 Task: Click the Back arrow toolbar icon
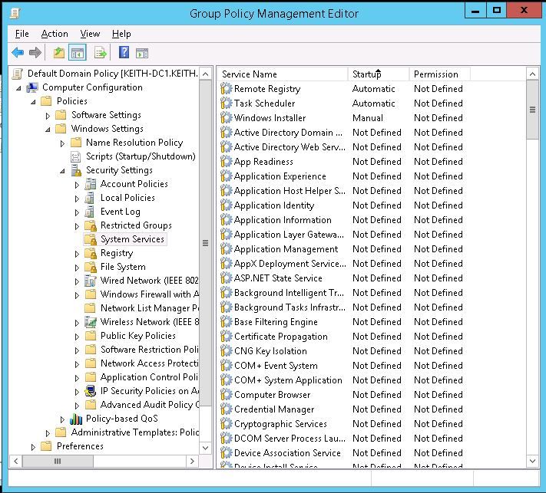coord(18,53)
